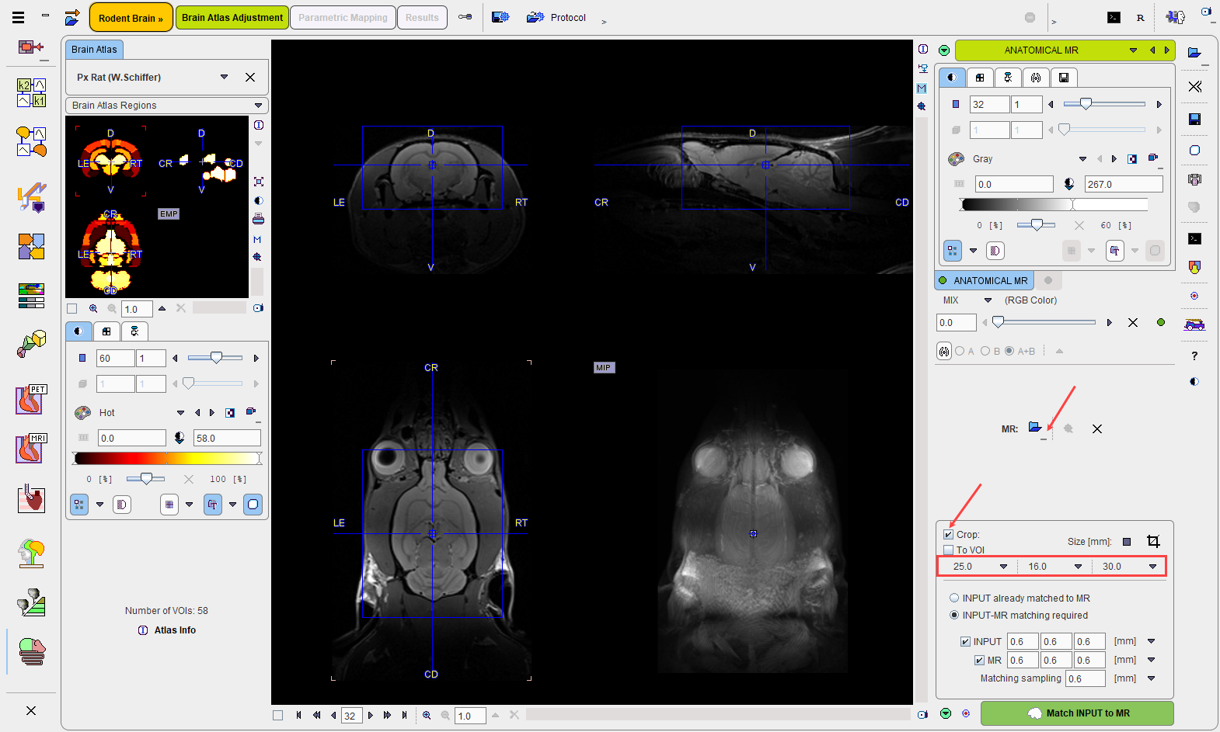Click the R statistics icon
The image size is (1220, 732).
pyautogui.click(x=1140, y=17)
